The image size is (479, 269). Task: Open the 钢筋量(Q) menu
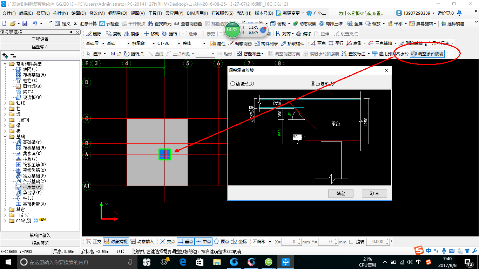click(117, 13)
